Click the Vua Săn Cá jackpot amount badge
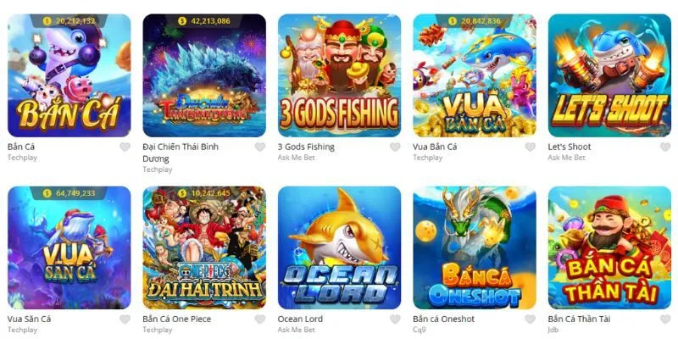The image size is (678, 339). point(69,193)
